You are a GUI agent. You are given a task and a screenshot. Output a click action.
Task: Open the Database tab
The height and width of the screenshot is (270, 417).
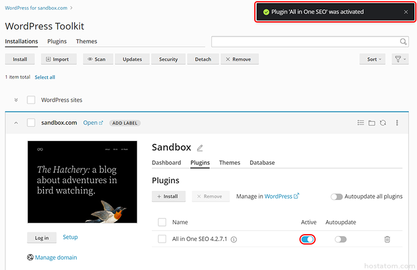pyautogui.click(x=262, y=163)
